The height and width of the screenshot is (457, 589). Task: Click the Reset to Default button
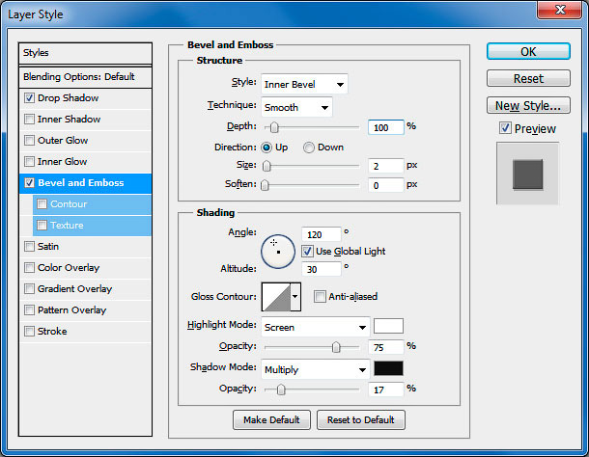tap(360, 419)
